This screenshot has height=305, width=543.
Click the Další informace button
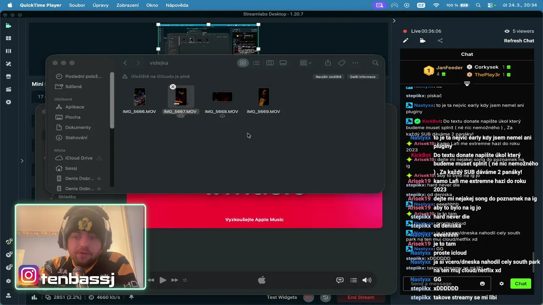363,77
